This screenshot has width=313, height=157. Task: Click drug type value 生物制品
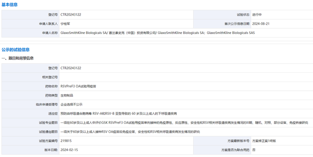click(x=67, y=95)
